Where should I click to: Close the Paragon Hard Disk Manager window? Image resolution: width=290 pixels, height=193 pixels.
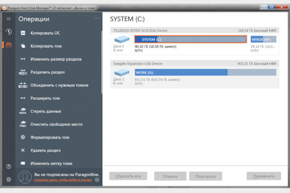tap(282, 7)
